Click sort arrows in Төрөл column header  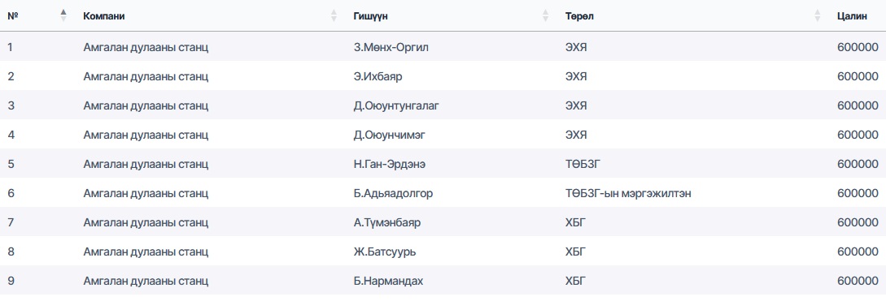point(817,15)
